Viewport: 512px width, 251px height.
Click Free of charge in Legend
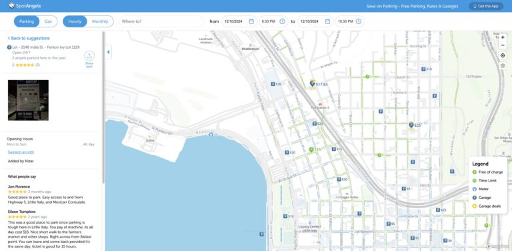tap(487, 172)
